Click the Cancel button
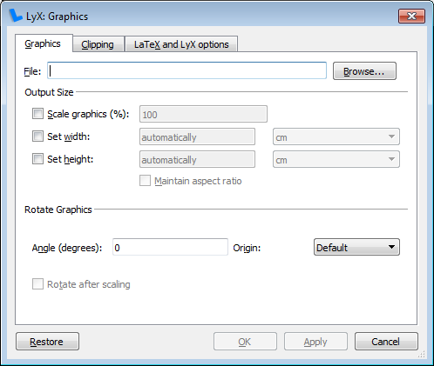 click(x=386, y=342)
